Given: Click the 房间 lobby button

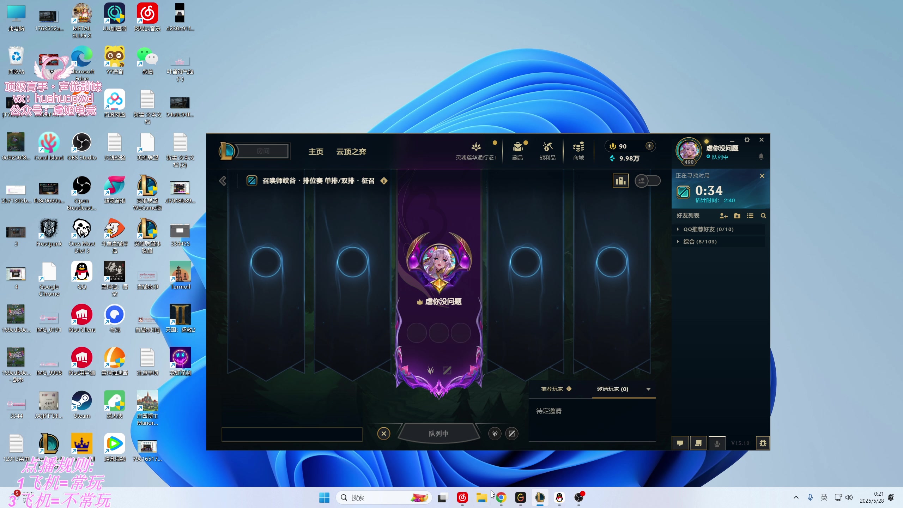Looking at the screenshot, I should click(x=263, y=151).
